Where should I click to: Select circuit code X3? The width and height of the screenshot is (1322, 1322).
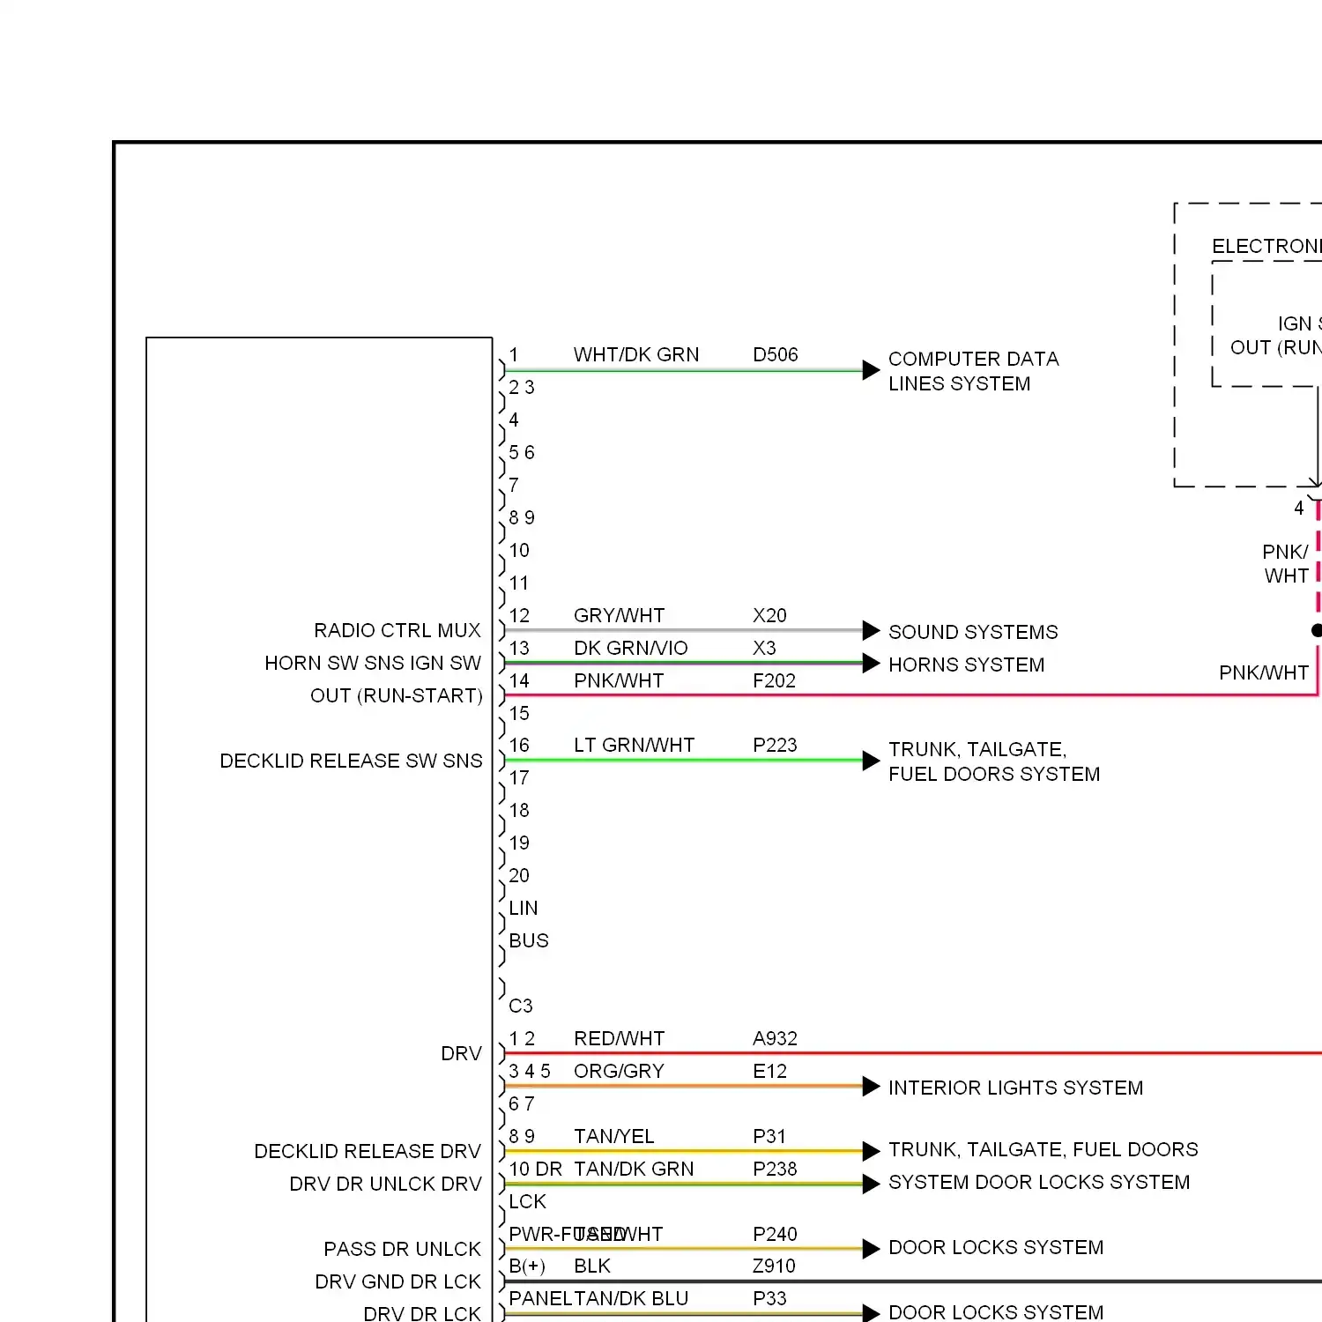click(764, 648)
